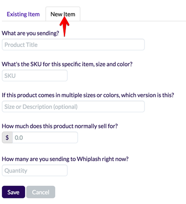The image size is (186, 204).
Task: Switch to the Existing Item tab
Action: tap(23, 14)
